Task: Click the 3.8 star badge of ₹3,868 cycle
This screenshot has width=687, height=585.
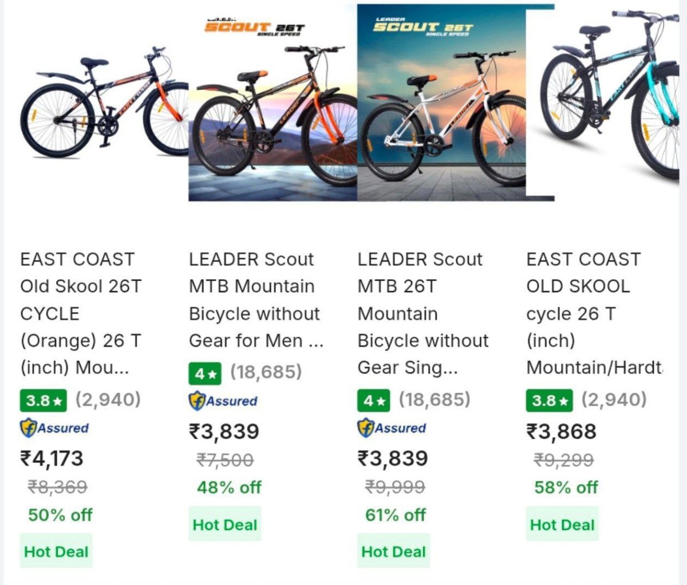Action: point(549,401)
